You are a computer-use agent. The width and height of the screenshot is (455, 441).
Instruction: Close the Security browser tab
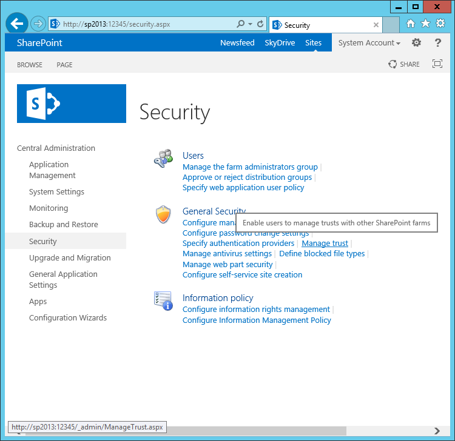[376, 25]
